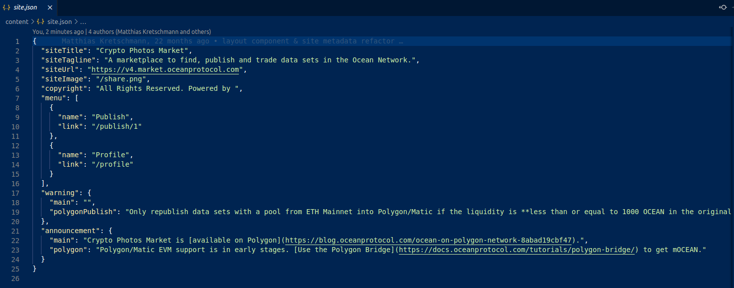
Task: Expand the breadcrumb ellipsis symbol
Action: pos(83,22)
